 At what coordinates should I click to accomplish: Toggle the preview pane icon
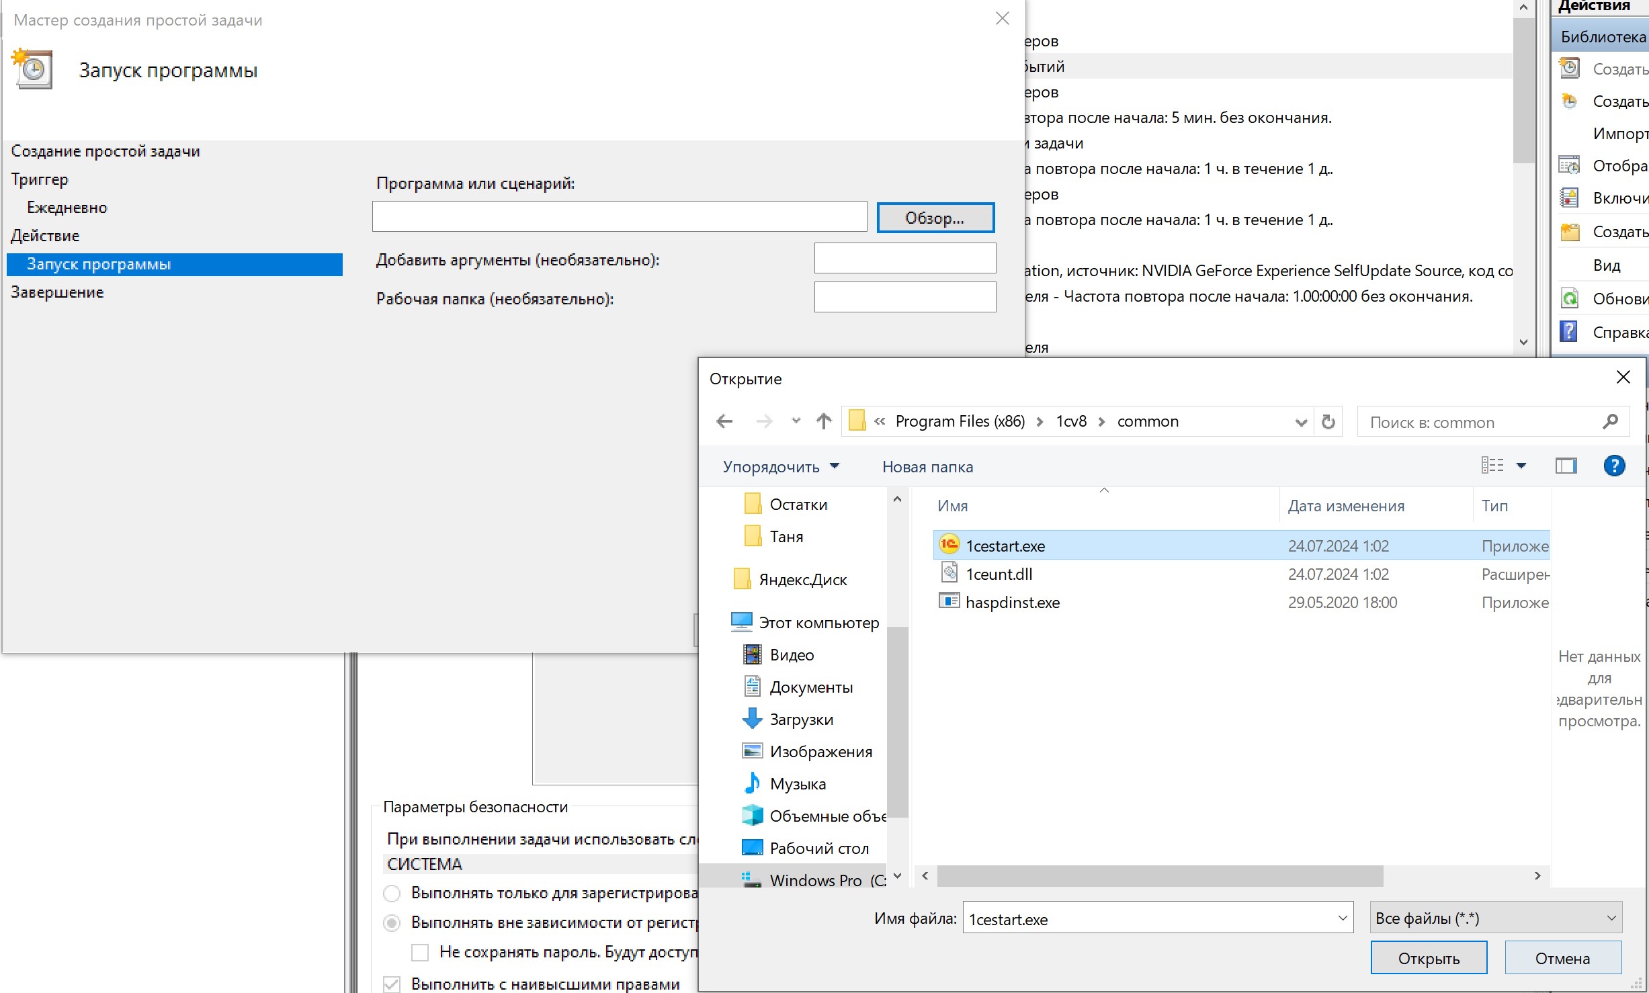[x=1566, y=466]
